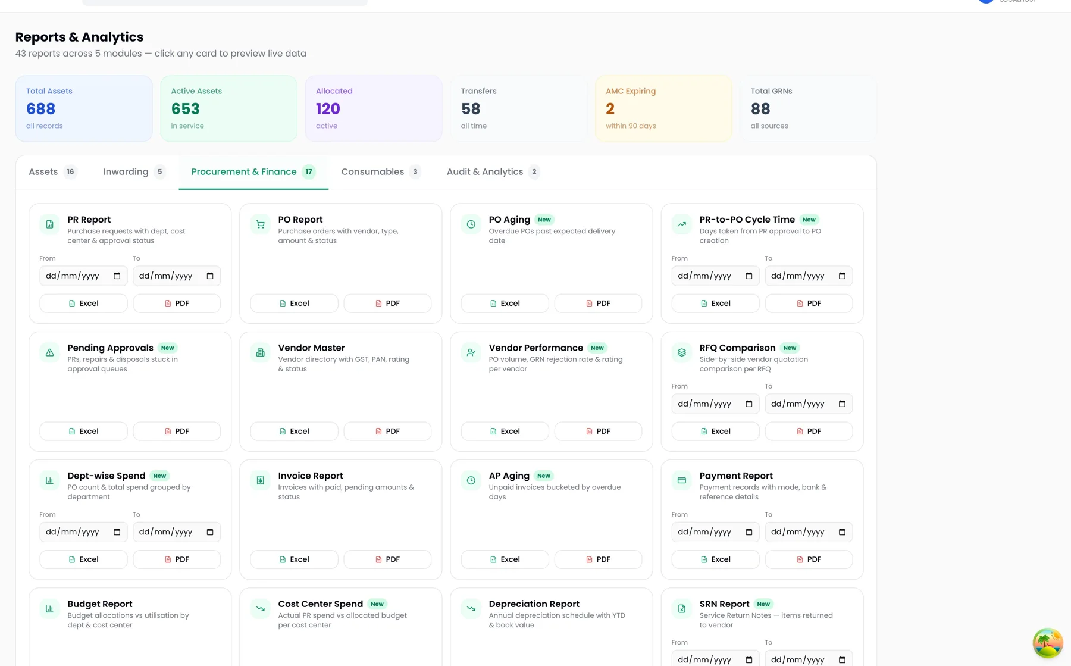Download PO Report as PDF
The image size is (1071, 666).
click(387, 304)
